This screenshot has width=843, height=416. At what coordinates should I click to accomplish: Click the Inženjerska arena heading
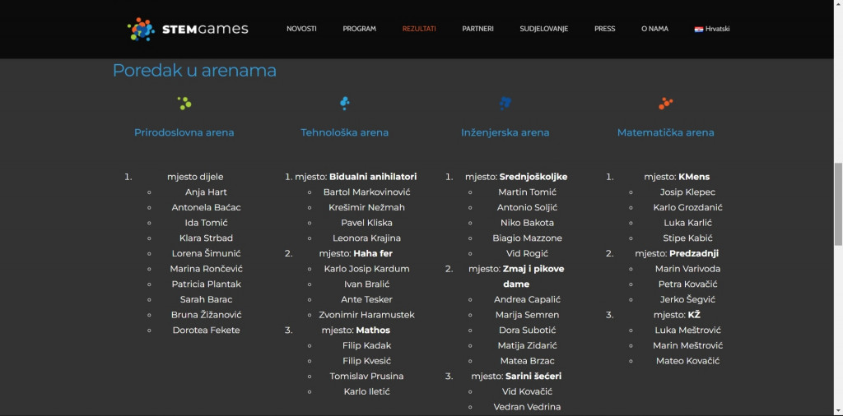point(505,132)
